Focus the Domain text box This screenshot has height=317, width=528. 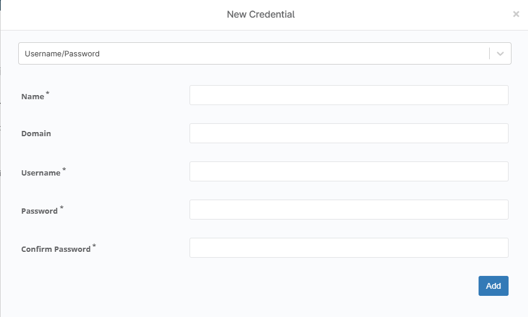tap(348, 133)
